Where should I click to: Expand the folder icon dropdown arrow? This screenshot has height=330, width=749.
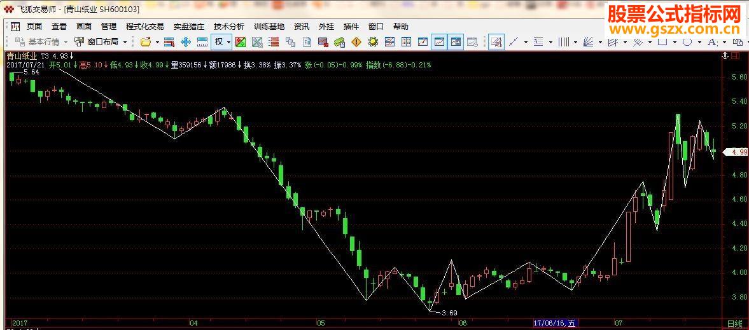[157, 42]
